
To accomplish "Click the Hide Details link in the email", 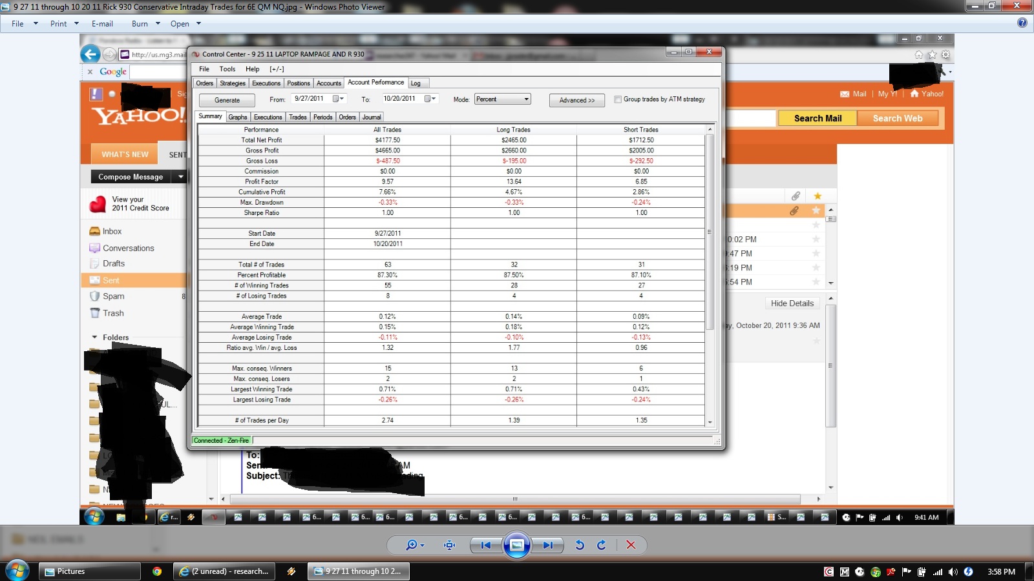I will pyautogui.click(x=792, y=303).
